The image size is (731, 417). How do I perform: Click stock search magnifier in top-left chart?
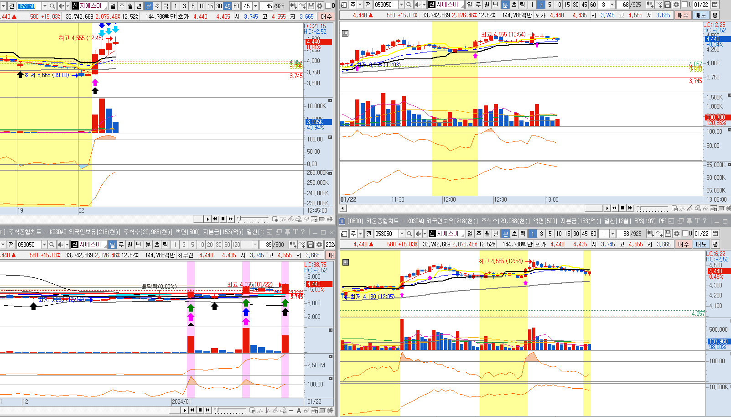[52, 6]
